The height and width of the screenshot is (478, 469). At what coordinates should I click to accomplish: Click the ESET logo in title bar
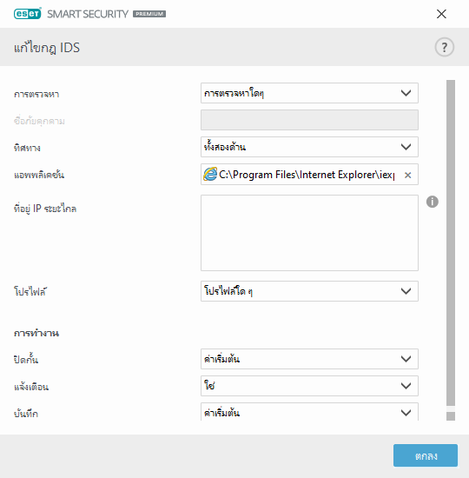click(28, 14)
